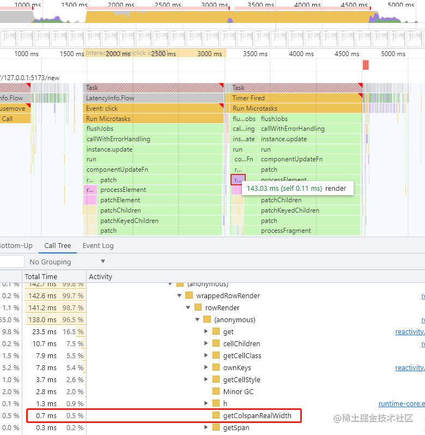Expand the get tree node

(206, 331)
